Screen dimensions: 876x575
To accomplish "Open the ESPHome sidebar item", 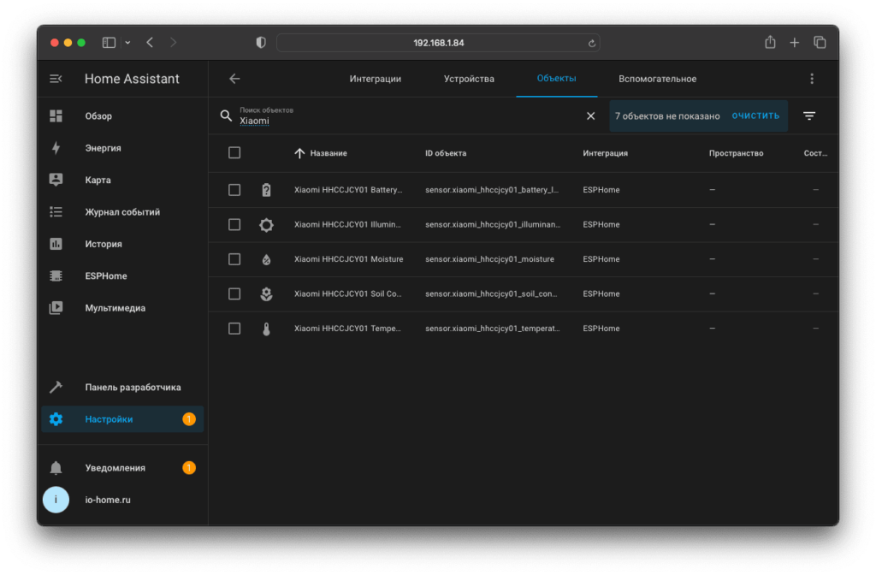I will point(122,276).
